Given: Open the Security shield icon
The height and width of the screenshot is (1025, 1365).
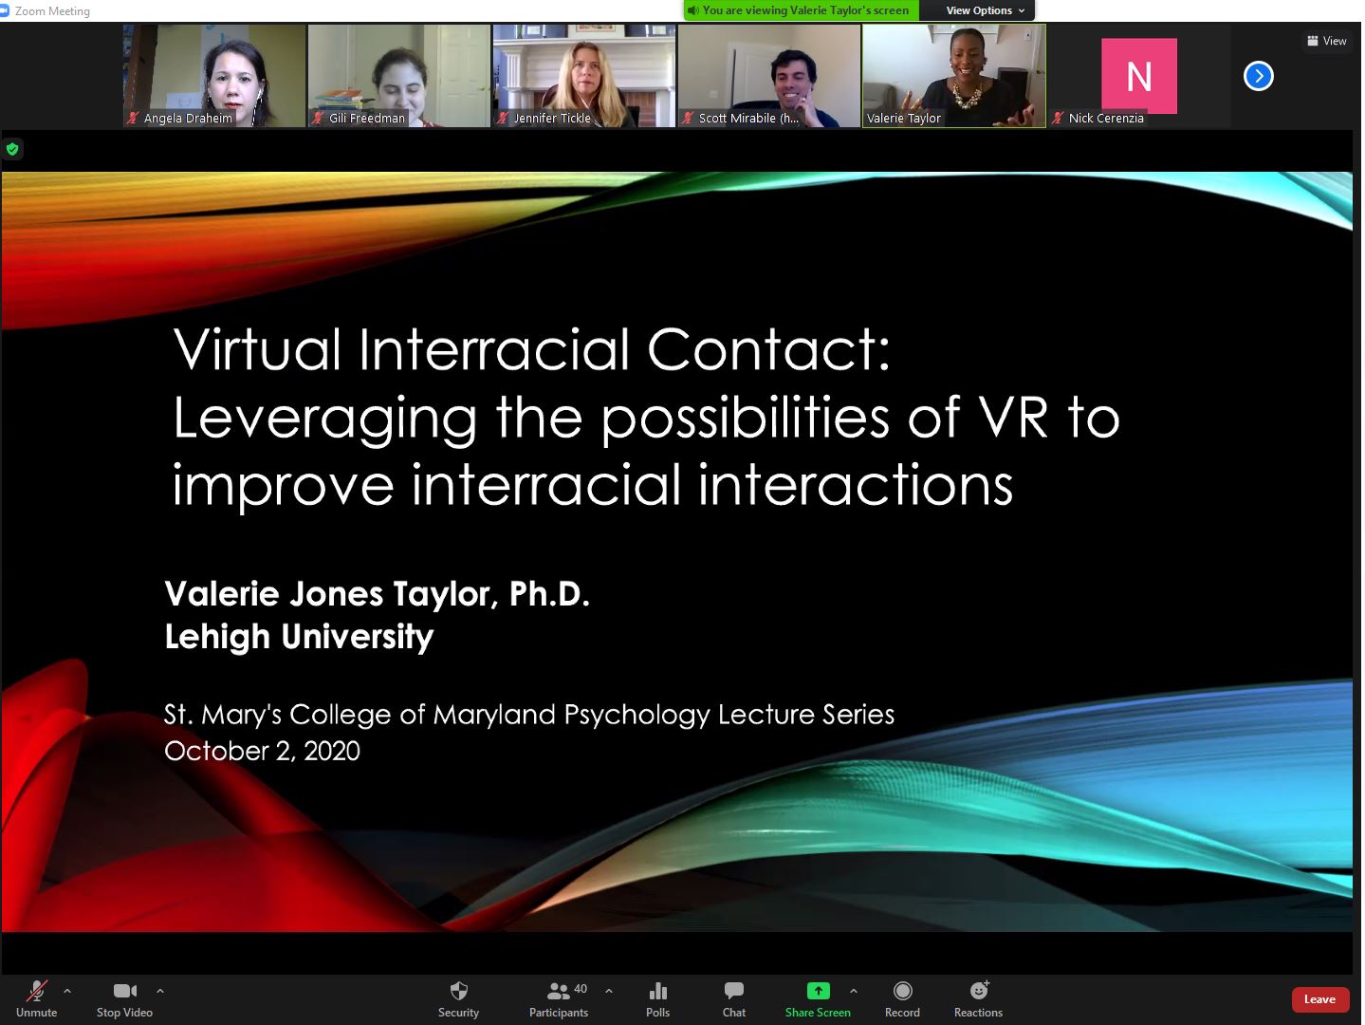Looking at the screenshot, I should 459,991.
